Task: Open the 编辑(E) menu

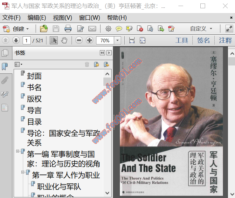Action: tap(37, 18)
